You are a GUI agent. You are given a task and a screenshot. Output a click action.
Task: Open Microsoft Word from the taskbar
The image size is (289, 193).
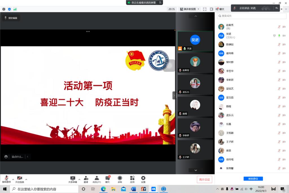133,189
